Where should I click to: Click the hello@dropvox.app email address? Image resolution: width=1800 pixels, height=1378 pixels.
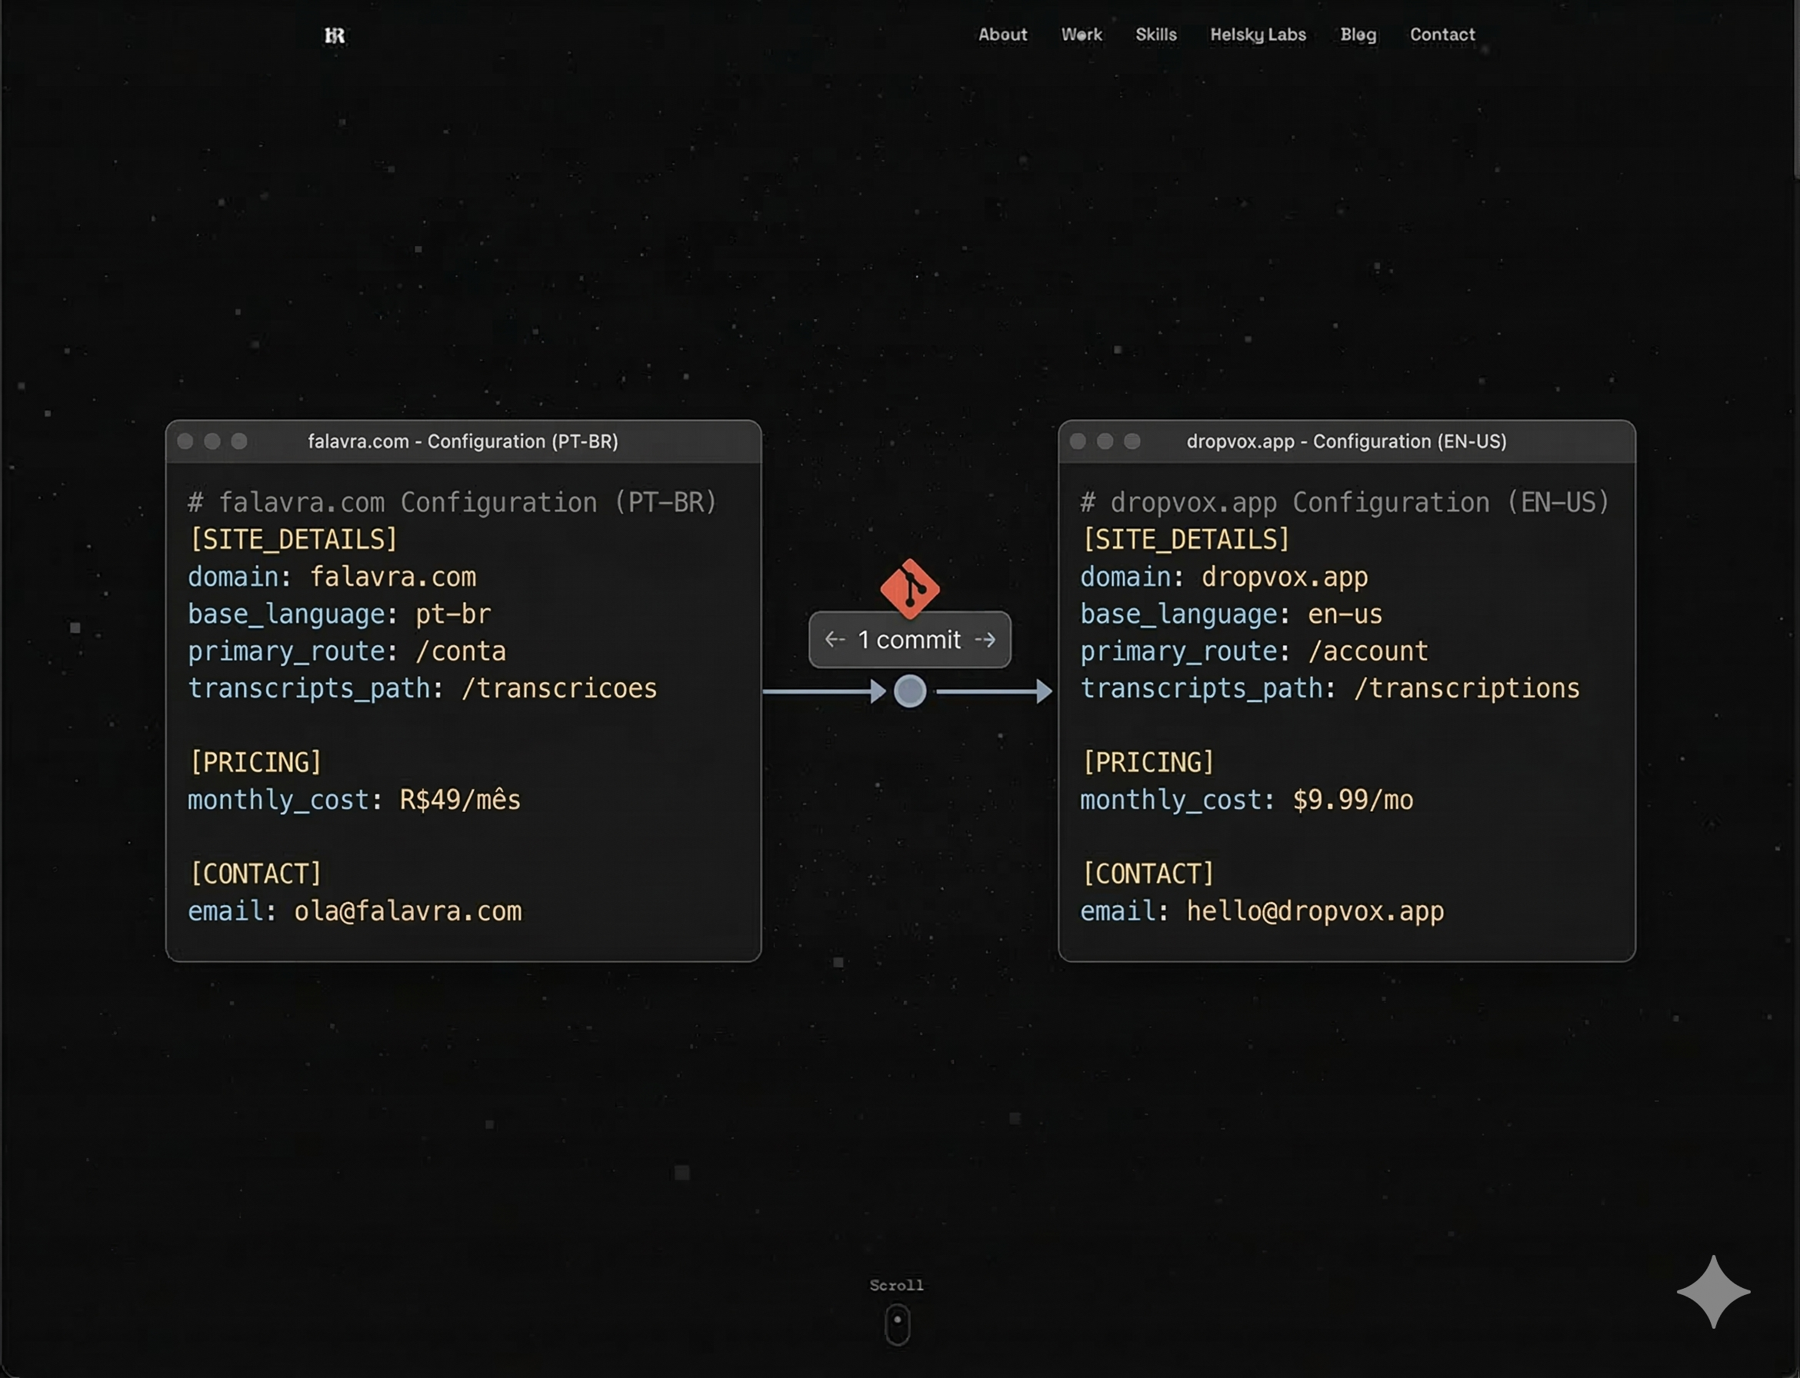(x=1315, y=910)
